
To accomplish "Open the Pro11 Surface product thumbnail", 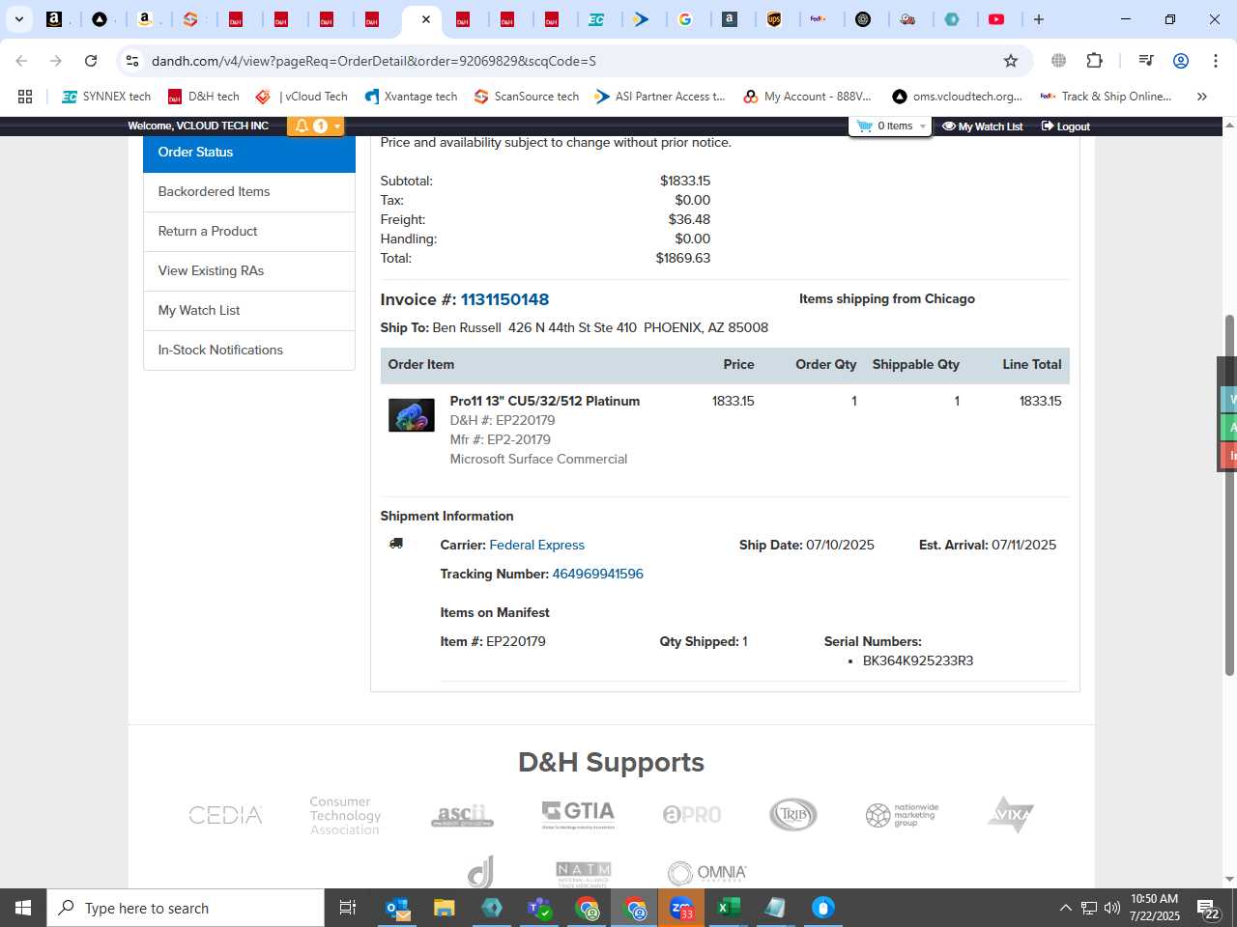I will [x=412, y=415].
